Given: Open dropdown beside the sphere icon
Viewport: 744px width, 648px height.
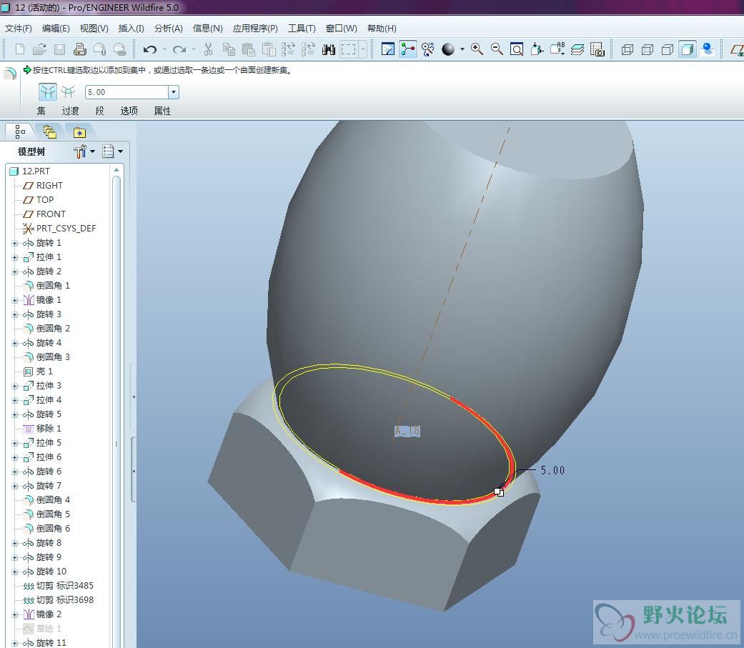Looking at the screenshot, I should pos(462,49).
